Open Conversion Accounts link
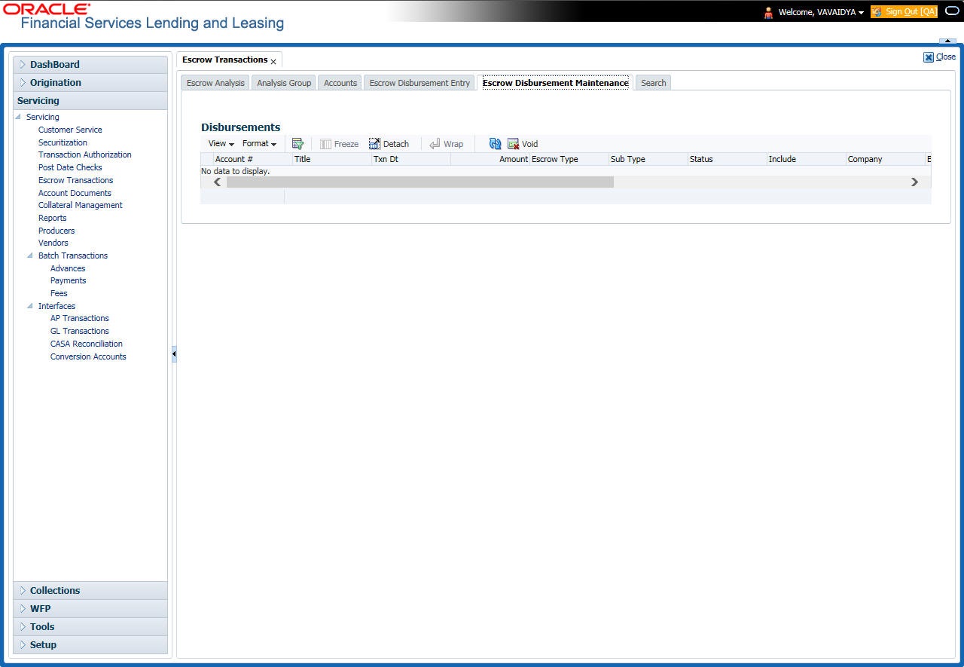 (x=88, y=356)
